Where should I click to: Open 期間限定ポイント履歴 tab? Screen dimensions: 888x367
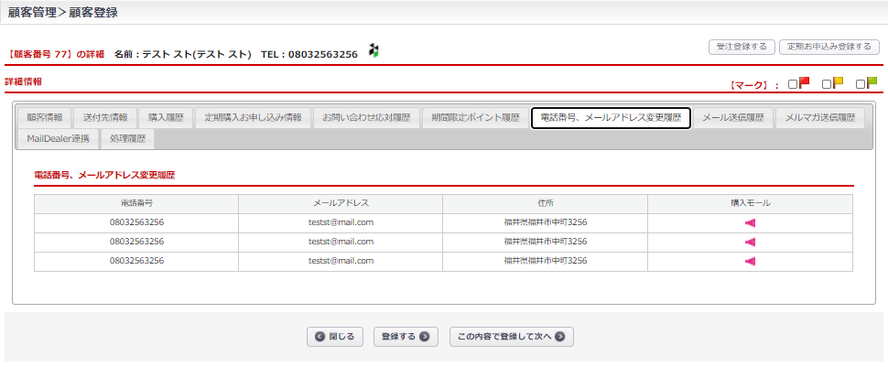[476, 118]
